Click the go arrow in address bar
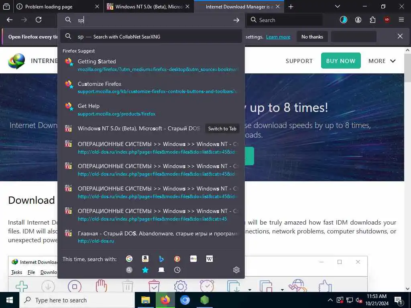 coord(236,20)
